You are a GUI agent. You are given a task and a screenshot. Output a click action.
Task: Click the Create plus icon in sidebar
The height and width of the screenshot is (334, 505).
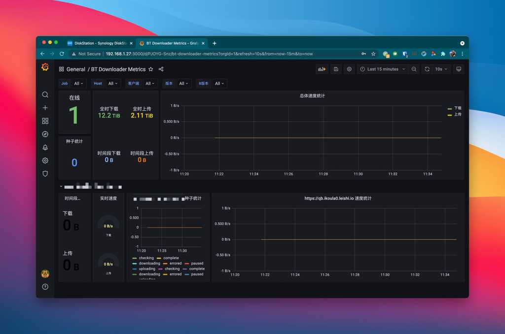[45, 108]
